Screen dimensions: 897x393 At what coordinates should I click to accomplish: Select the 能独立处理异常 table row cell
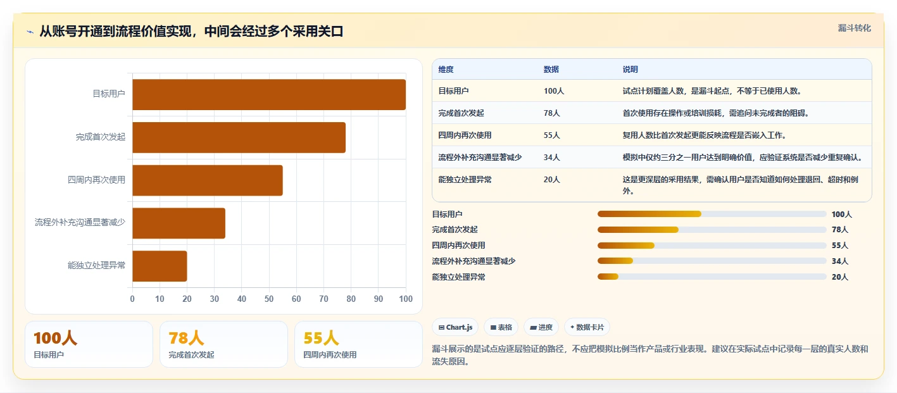pyautogui.click(x=465, y=180)
